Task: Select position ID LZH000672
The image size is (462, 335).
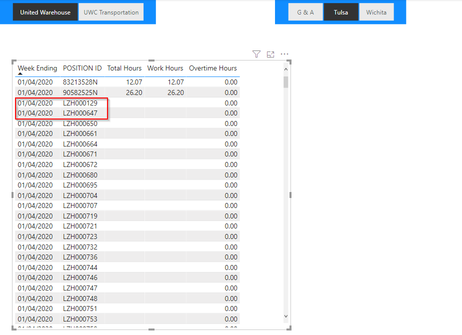Action: [x=80, y=164]
